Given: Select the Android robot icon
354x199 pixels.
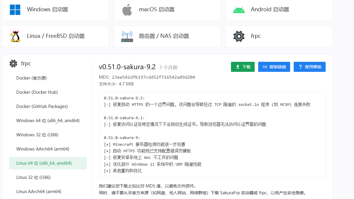Looking at the screenshot, I should click(239, 10).
